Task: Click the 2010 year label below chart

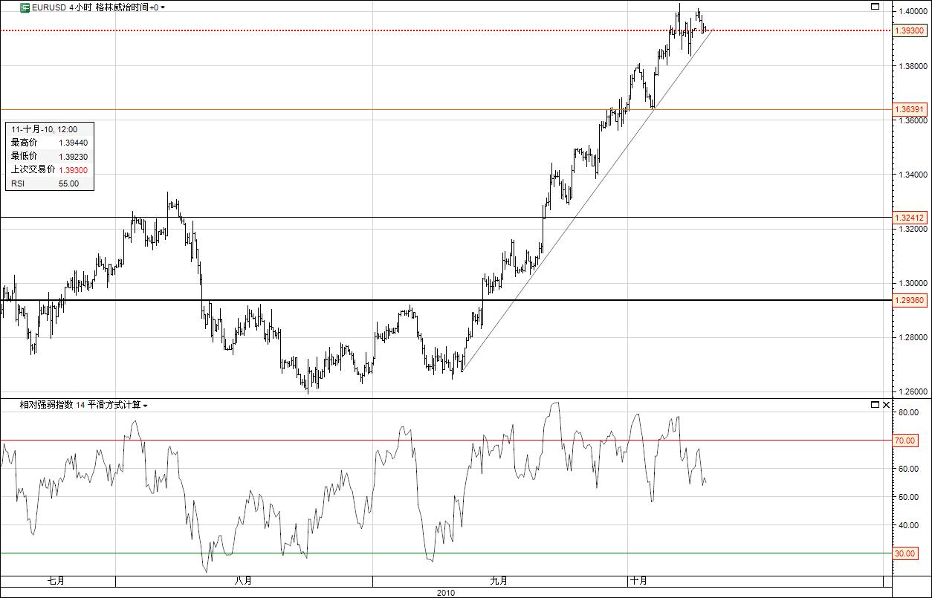Action: point(447,593)
